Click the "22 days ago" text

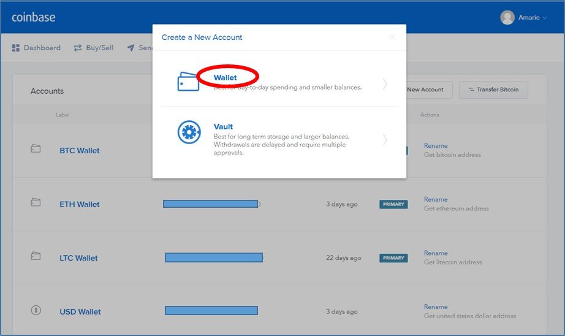click(x=343, y=258)
